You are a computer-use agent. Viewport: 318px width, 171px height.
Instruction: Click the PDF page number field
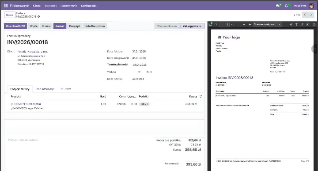click(x=224, y=24)
